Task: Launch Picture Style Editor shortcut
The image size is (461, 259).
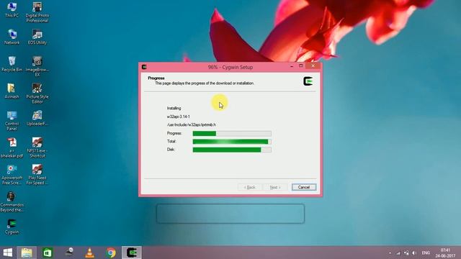Action: [37, 94]
